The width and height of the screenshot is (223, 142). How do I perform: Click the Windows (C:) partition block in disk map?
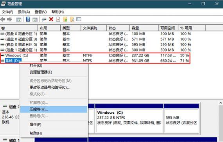129,118
